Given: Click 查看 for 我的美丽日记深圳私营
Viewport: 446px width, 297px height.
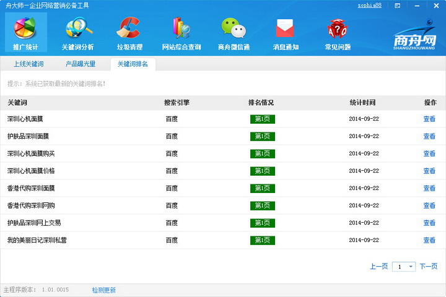Looking at the screenshot, I should pyautogui.click(x=429, y=240).
